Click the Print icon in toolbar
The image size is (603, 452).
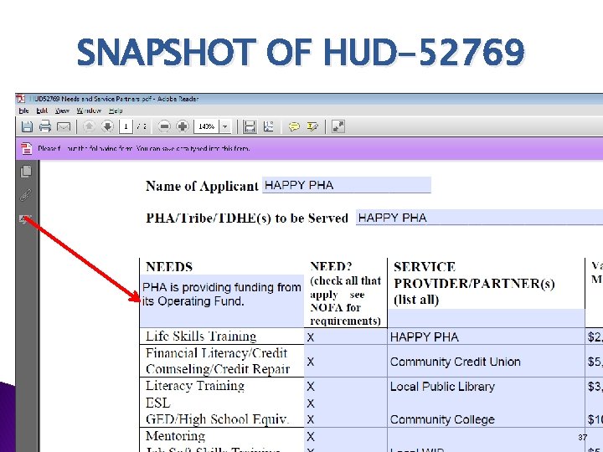click(45, 126)
